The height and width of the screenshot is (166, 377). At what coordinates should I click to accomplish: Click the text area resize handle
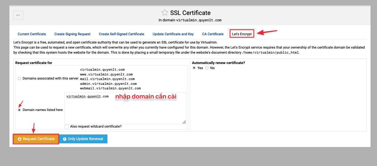tap(184, 122)
